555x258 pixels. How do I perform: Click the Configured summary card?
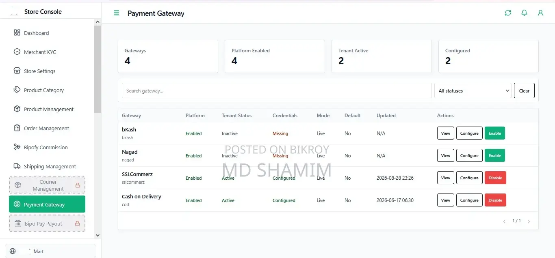point(488,56)
